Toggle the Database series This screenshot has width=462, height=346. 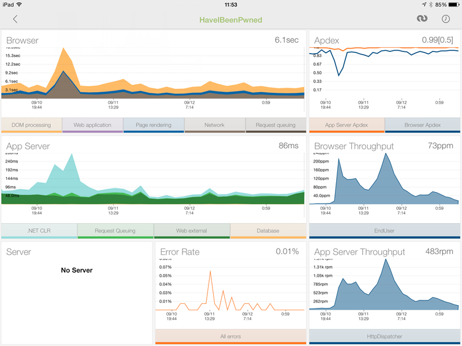[x=268, y=230]
